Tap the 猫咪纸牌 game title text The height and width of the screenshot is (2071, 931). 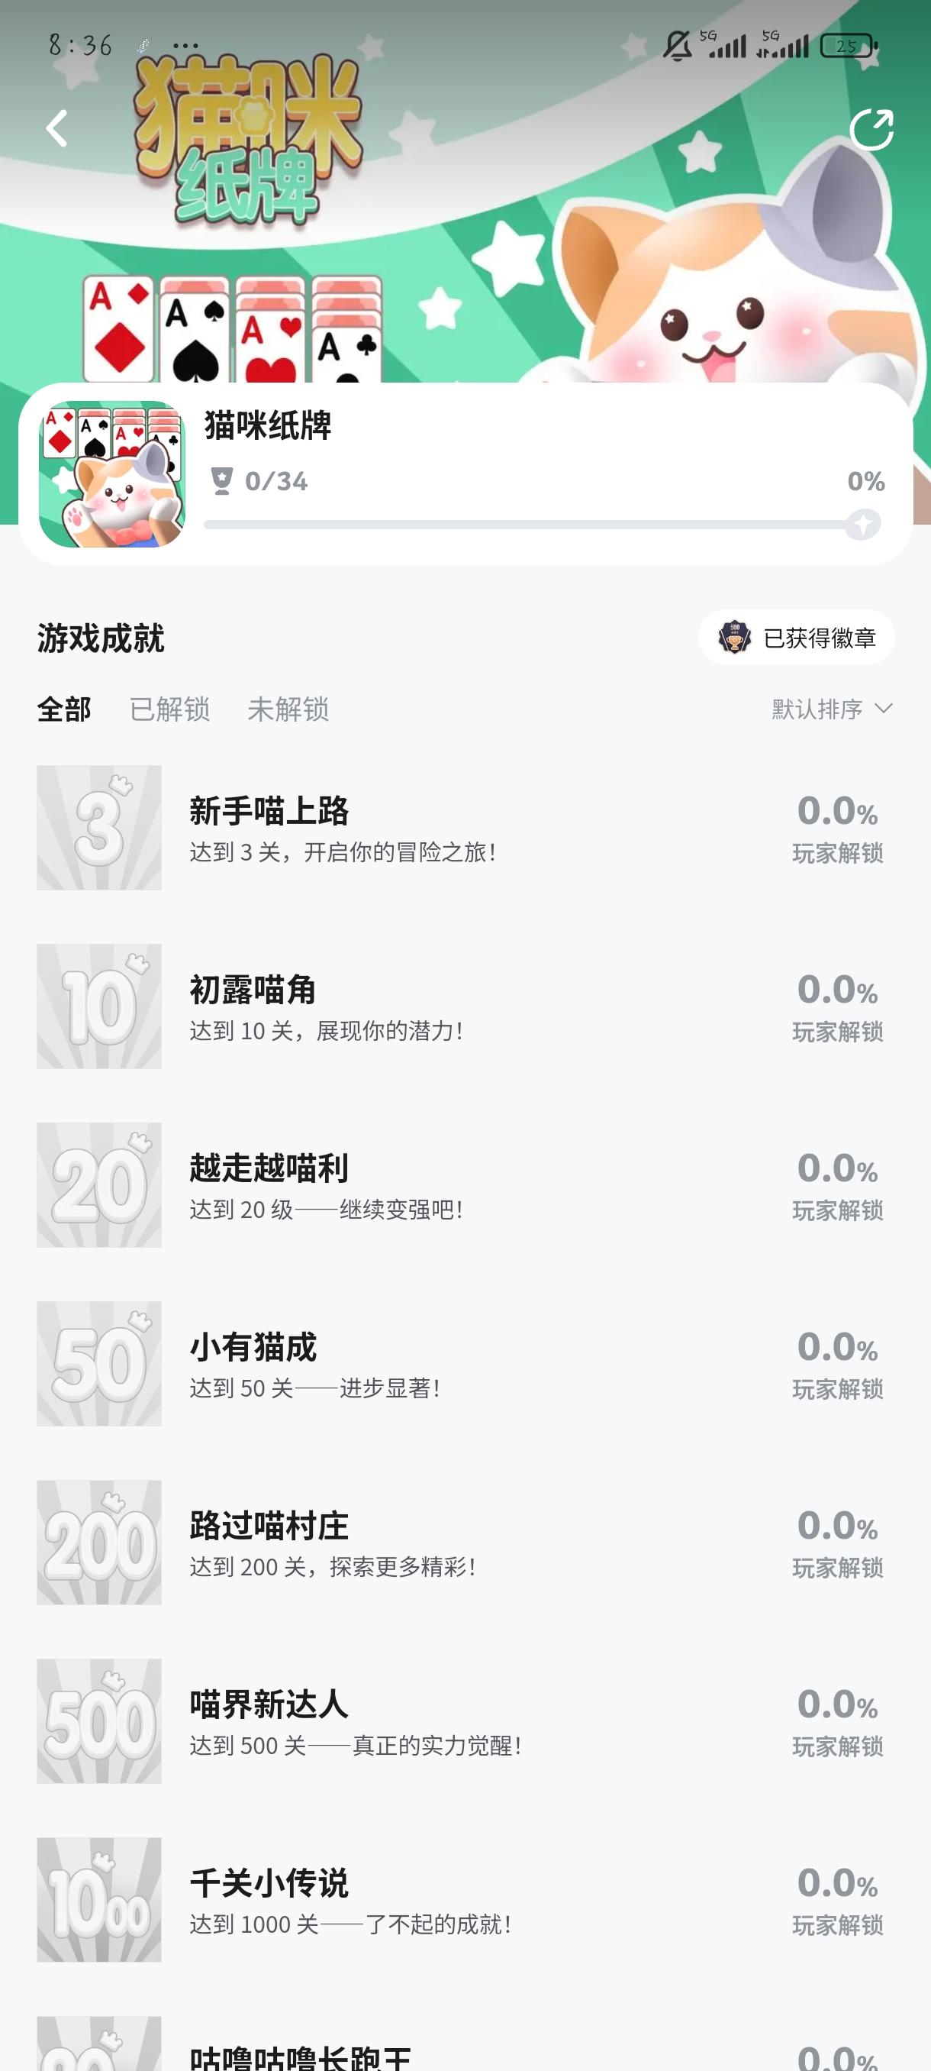(x=268, y=425)
